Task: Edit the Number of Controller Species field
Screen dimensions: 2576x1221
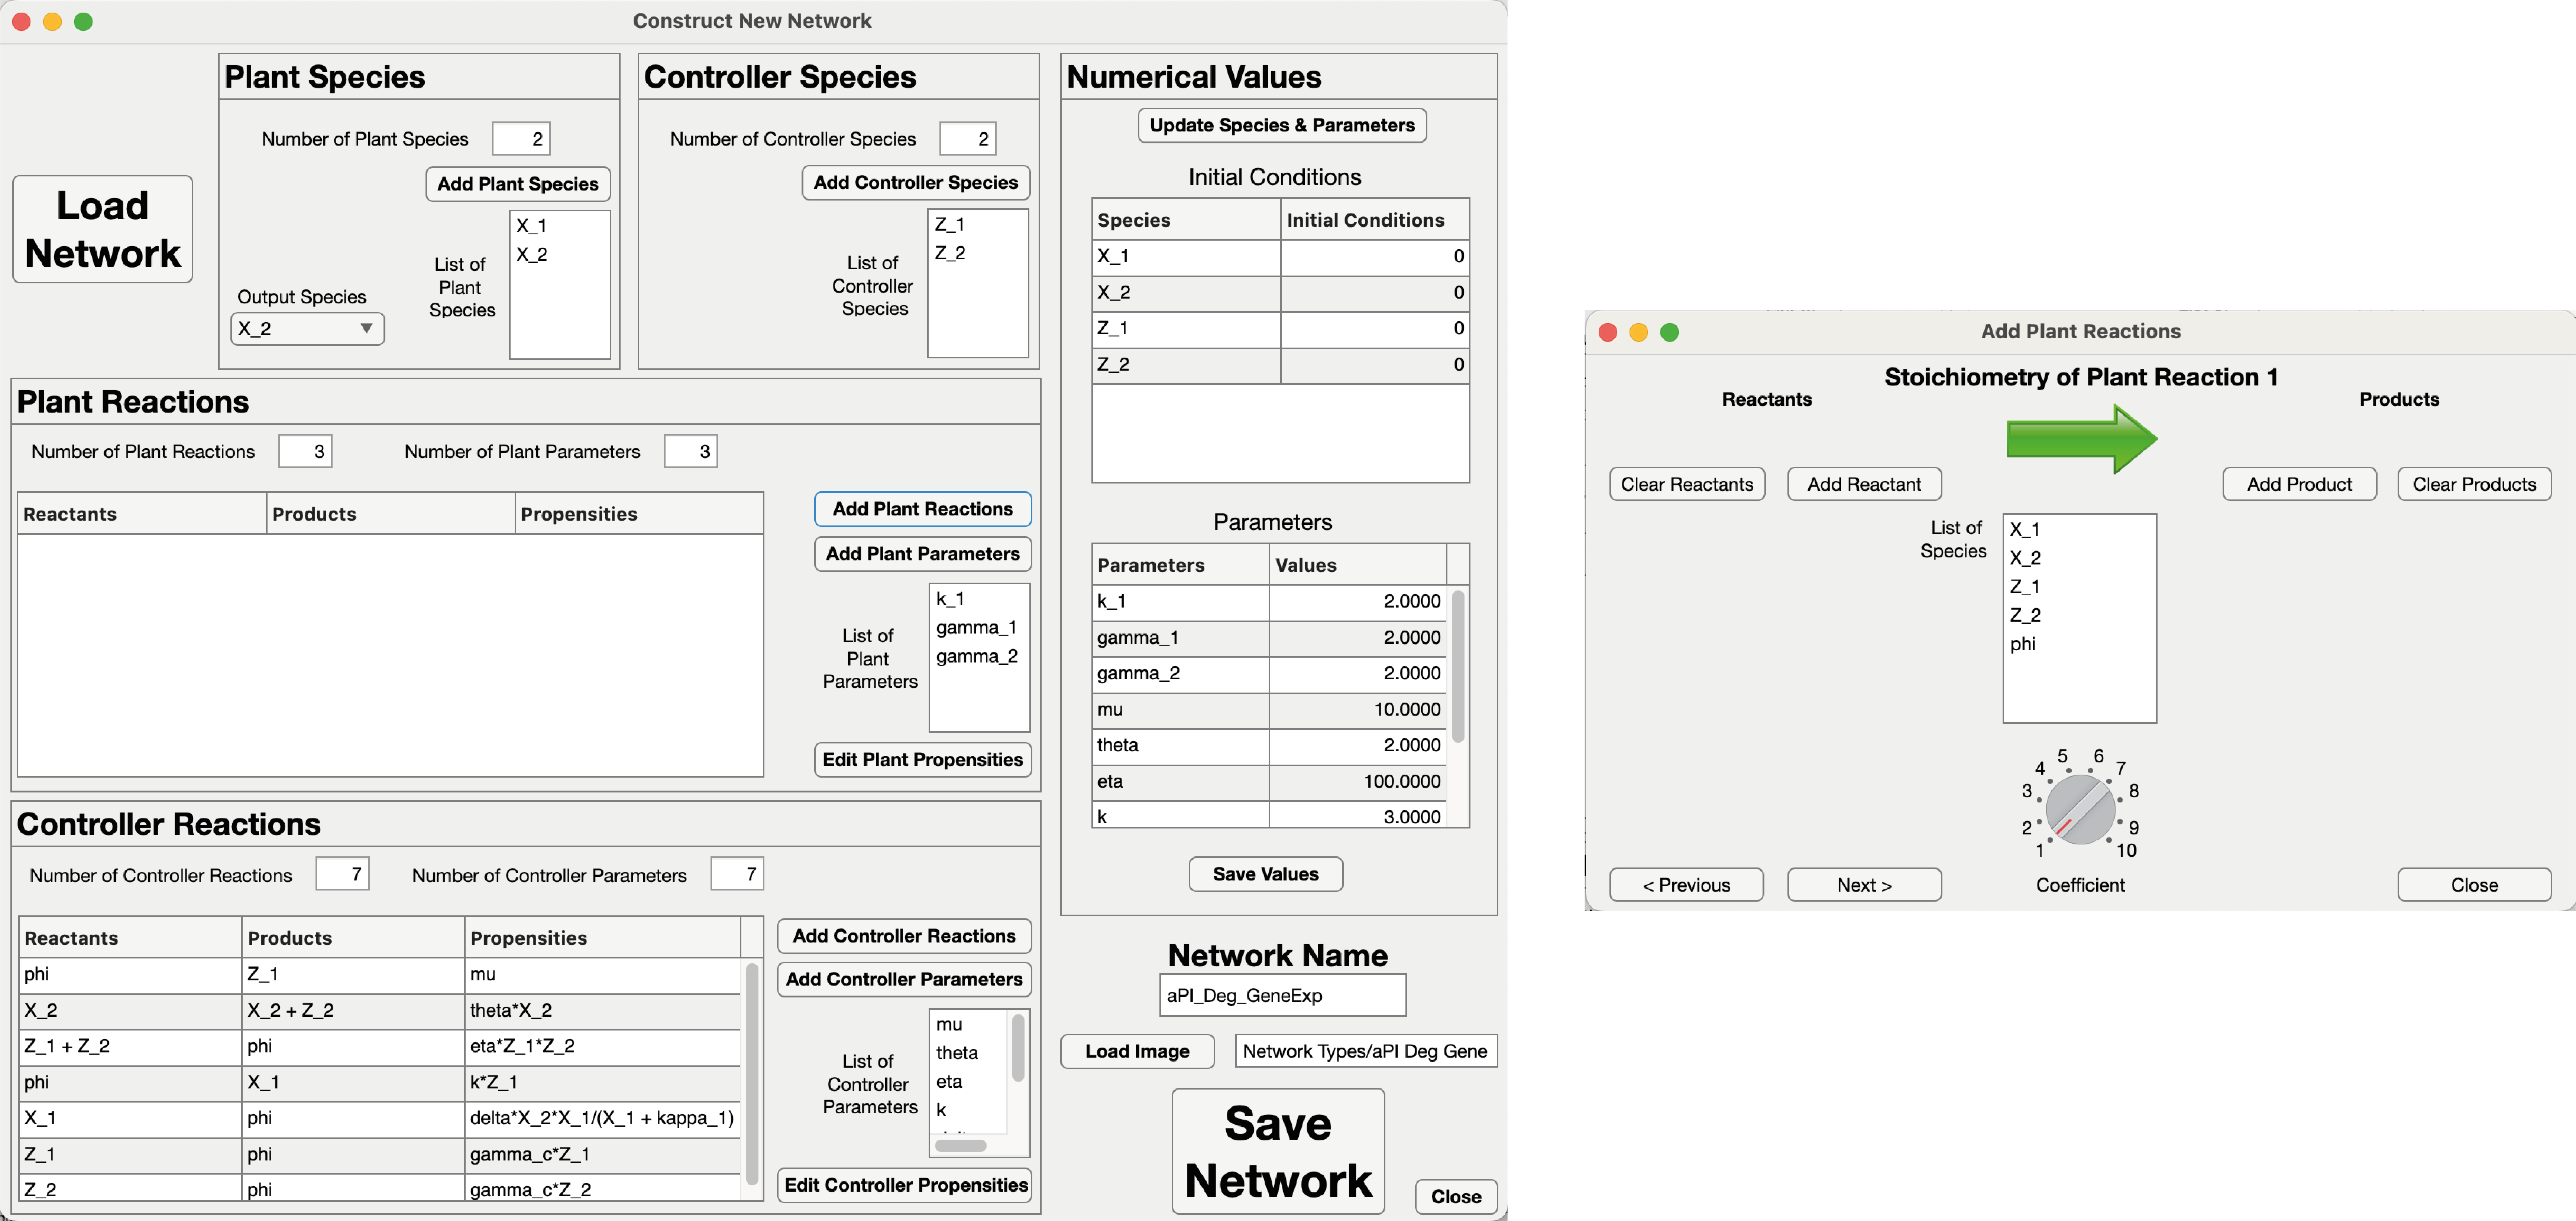Action: [x=968, y=139]
